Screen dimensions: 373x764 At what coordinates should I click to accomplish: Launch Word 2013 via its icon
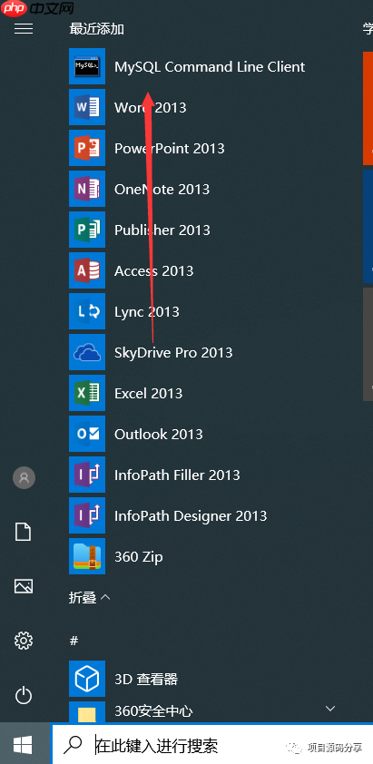(87, 107)
